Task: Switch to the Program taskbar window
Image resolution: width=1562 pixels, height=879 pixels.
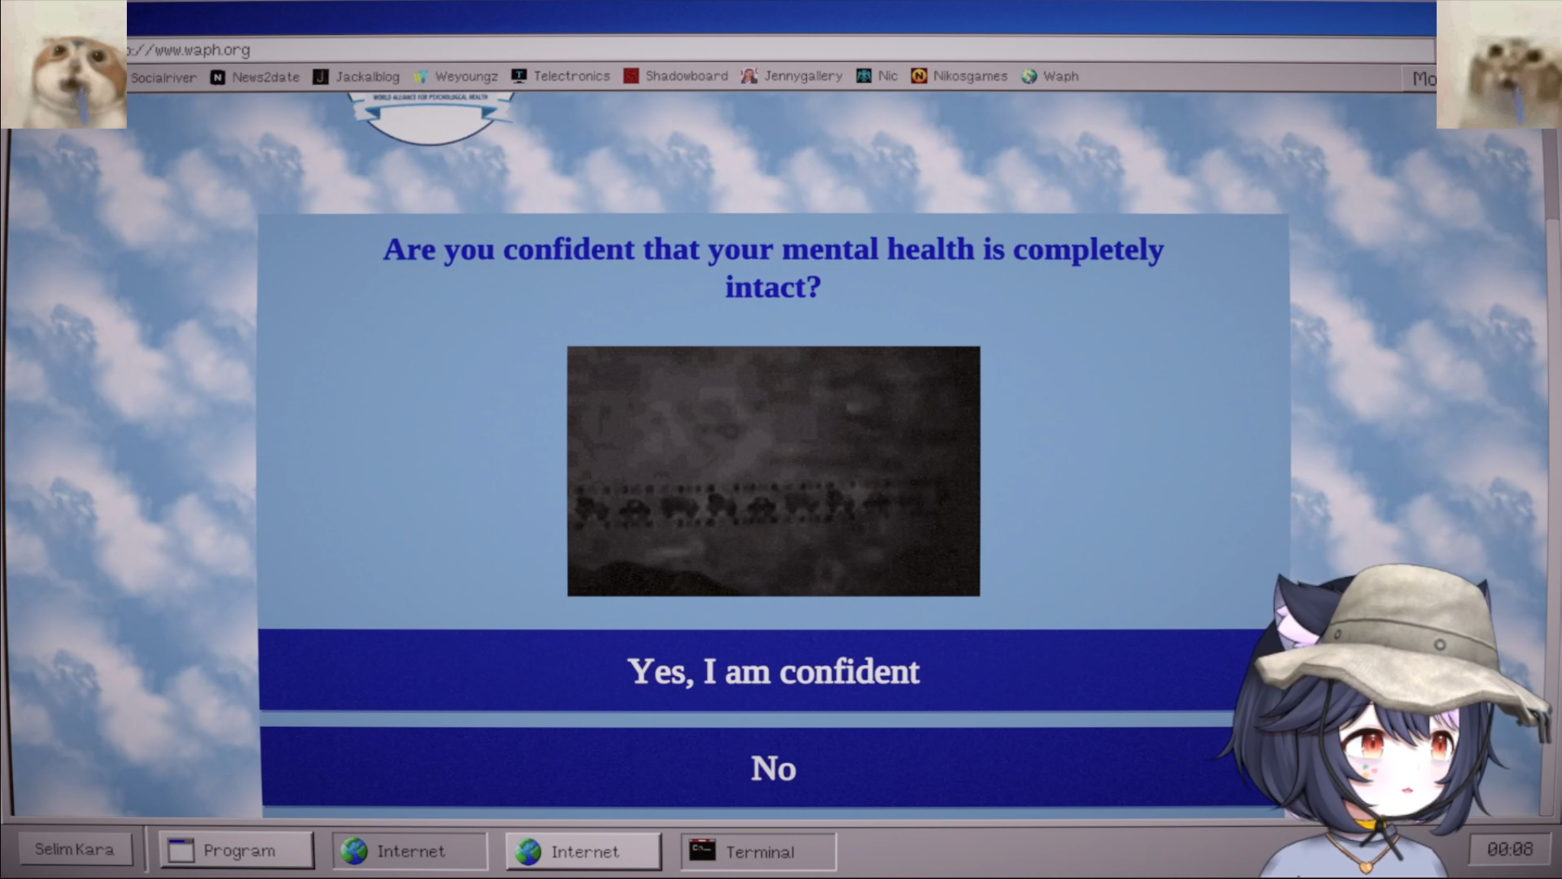Action: [237, 851]
